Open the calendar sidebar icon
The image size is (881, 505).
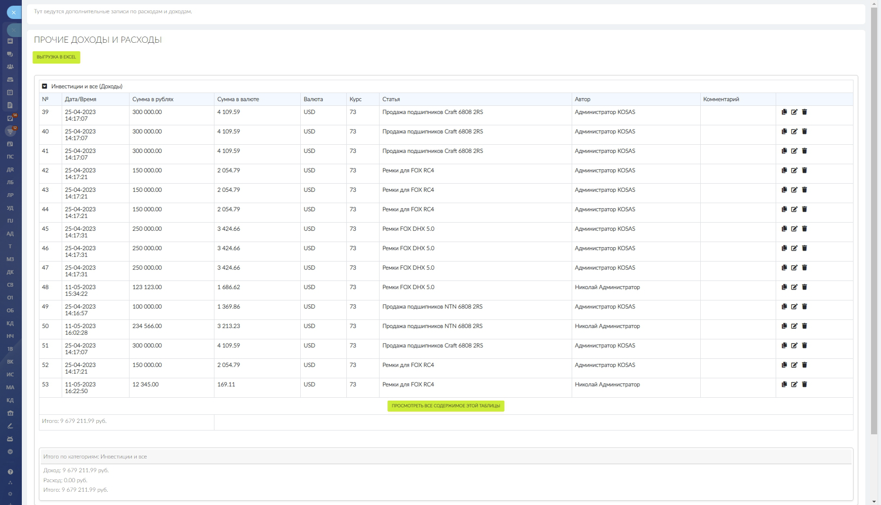coord(10,93)
